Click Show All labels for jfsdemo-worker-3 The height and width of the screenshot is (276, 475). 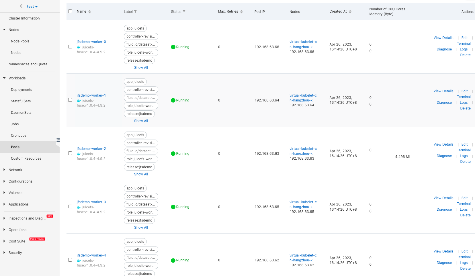pyautogui.click(x=141, y=228)
